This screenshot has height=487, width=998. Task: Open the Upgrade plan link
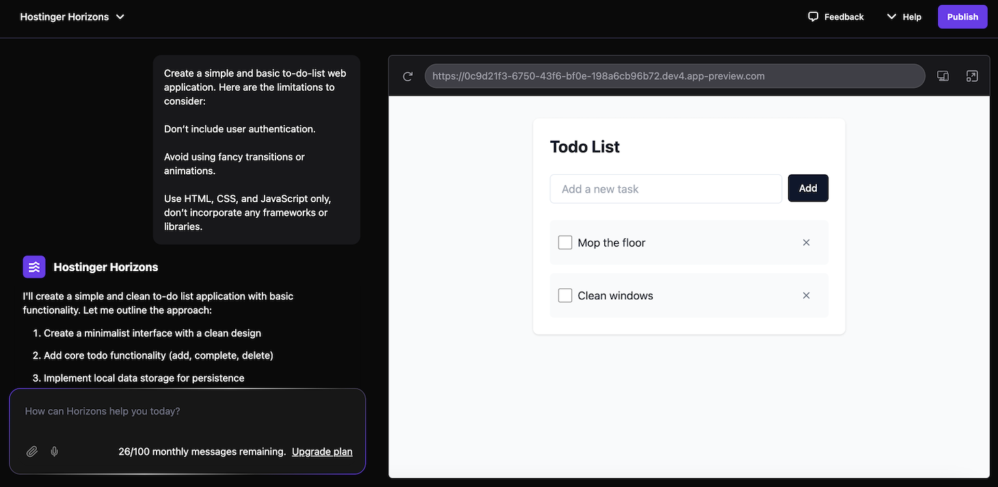(322, 451)
